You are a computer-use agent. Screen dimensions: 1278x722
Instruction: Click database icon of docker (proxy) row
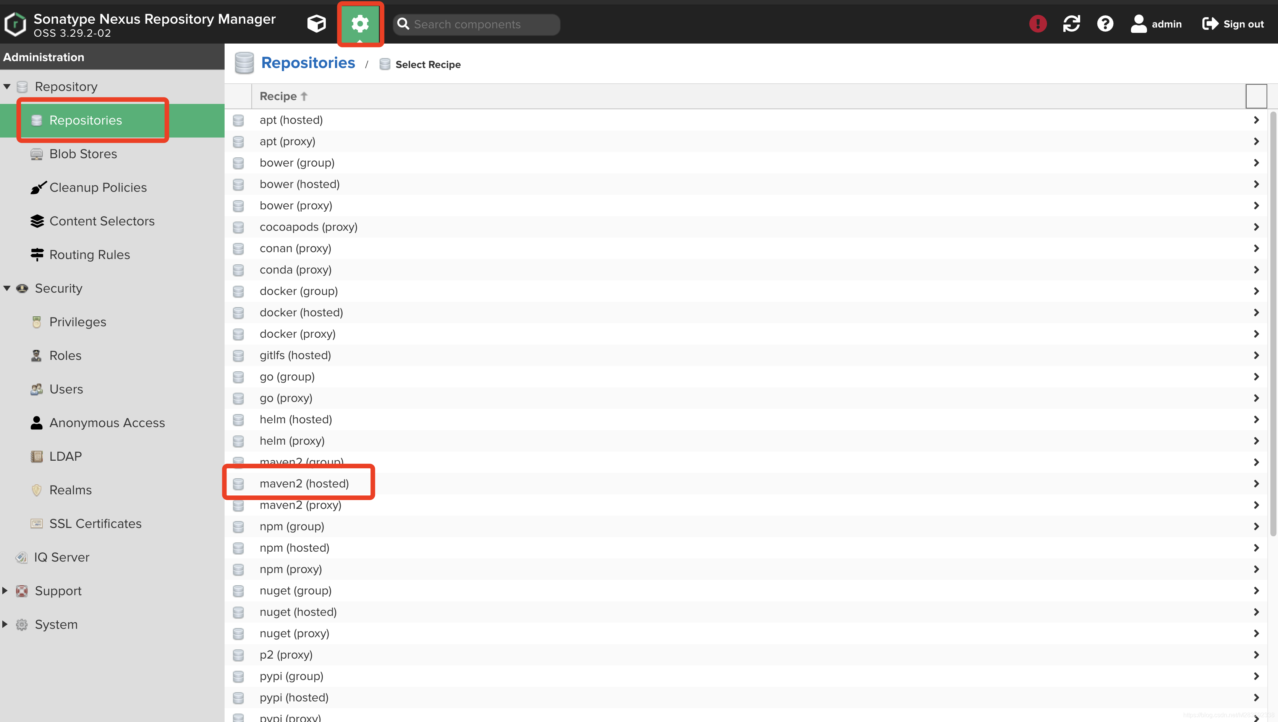click(238, 335)
